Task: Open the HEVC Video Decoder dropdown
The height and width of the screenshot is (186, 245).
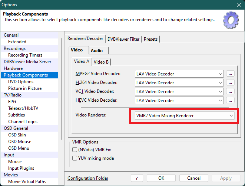Action: [x=179, y=101]
